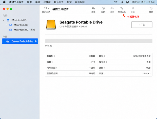Screen dimensions: 157x119
Task: Select the top-level Macintosh HD disk row
Action: click(x=20, y=20)
